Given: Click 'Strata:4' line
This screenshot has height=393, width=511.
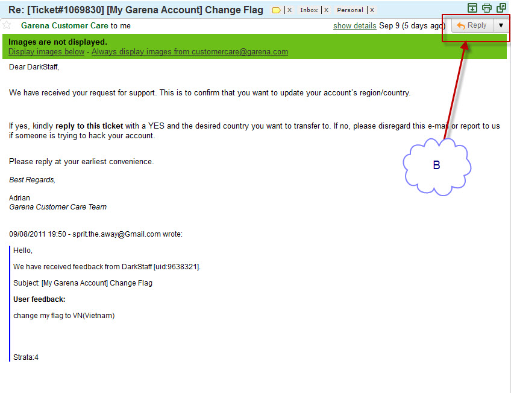Looking at the screenshot, I should tap(26, 357).
